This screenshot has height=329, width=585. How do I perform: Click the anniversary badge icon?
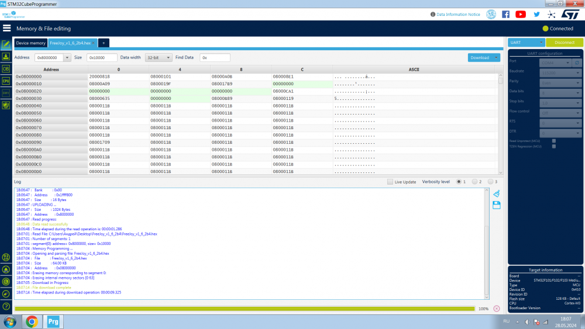click(x=491, y=14)
